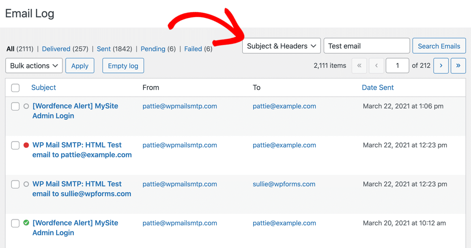Open HTML Test email to pattie@example.com
The image size is (471, 248).
tap(82, 150)
